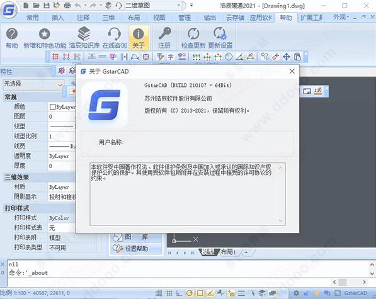This screenshot has height=299, width=376.
Task: Open 在线咨询 headset icon
Action: tap(115, 38)
